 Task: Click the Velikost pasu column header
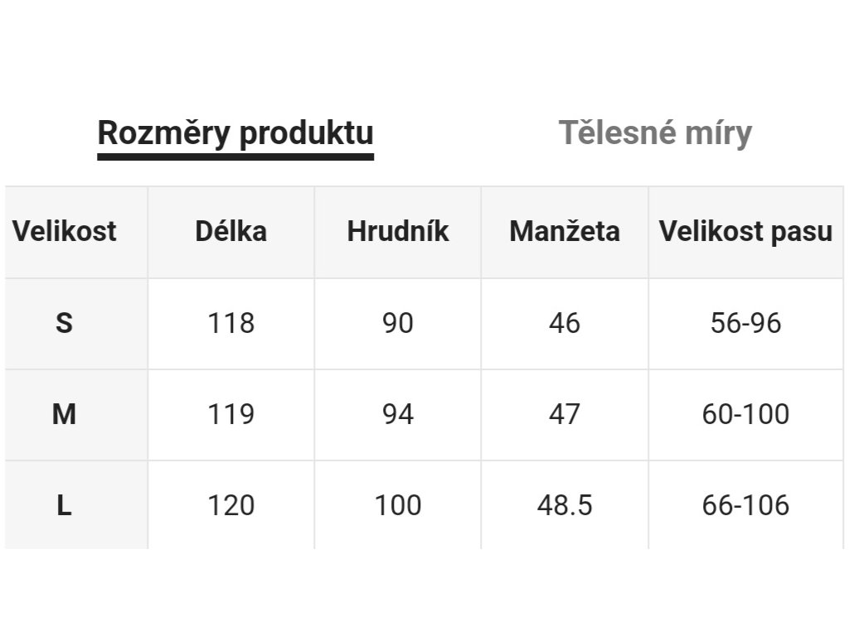tap(745, 232)
